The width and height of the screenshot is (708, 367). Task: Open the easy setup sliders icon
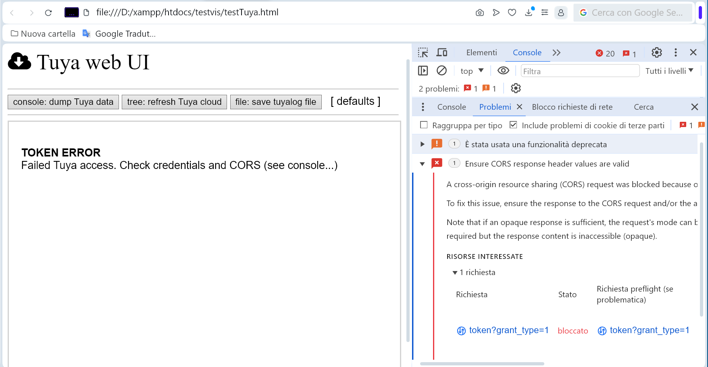[545, 13]
